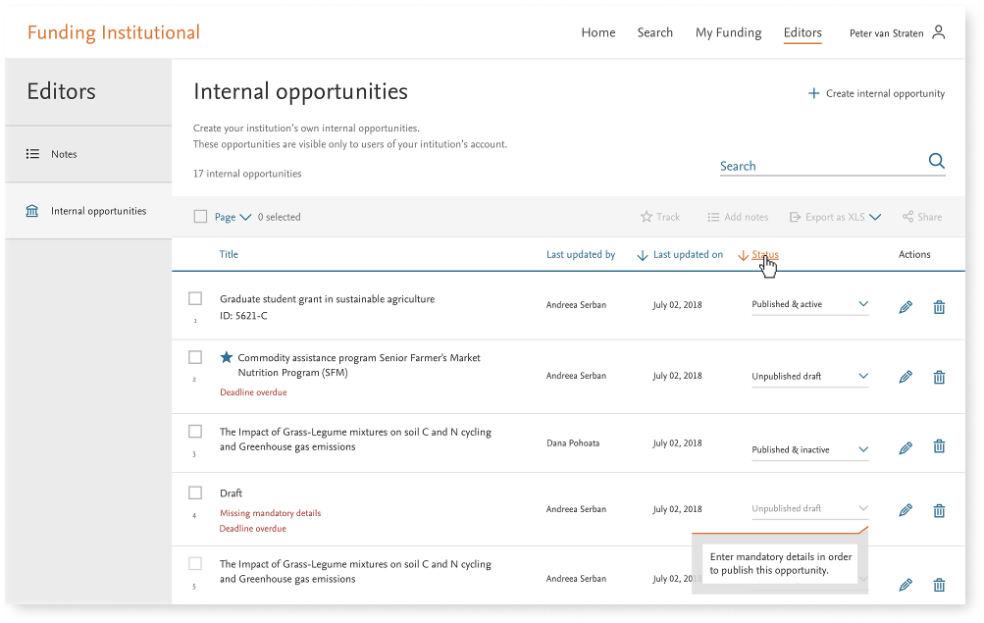Select the Editors nav item
Viewport: 984px width, 623px height.
point(802,32)
